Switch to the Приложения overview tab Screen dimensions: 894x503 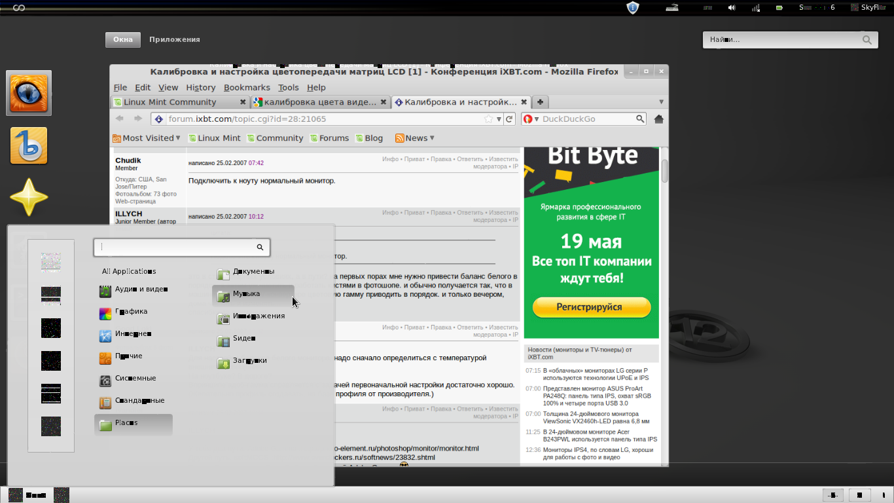click(x=174, y=39)
